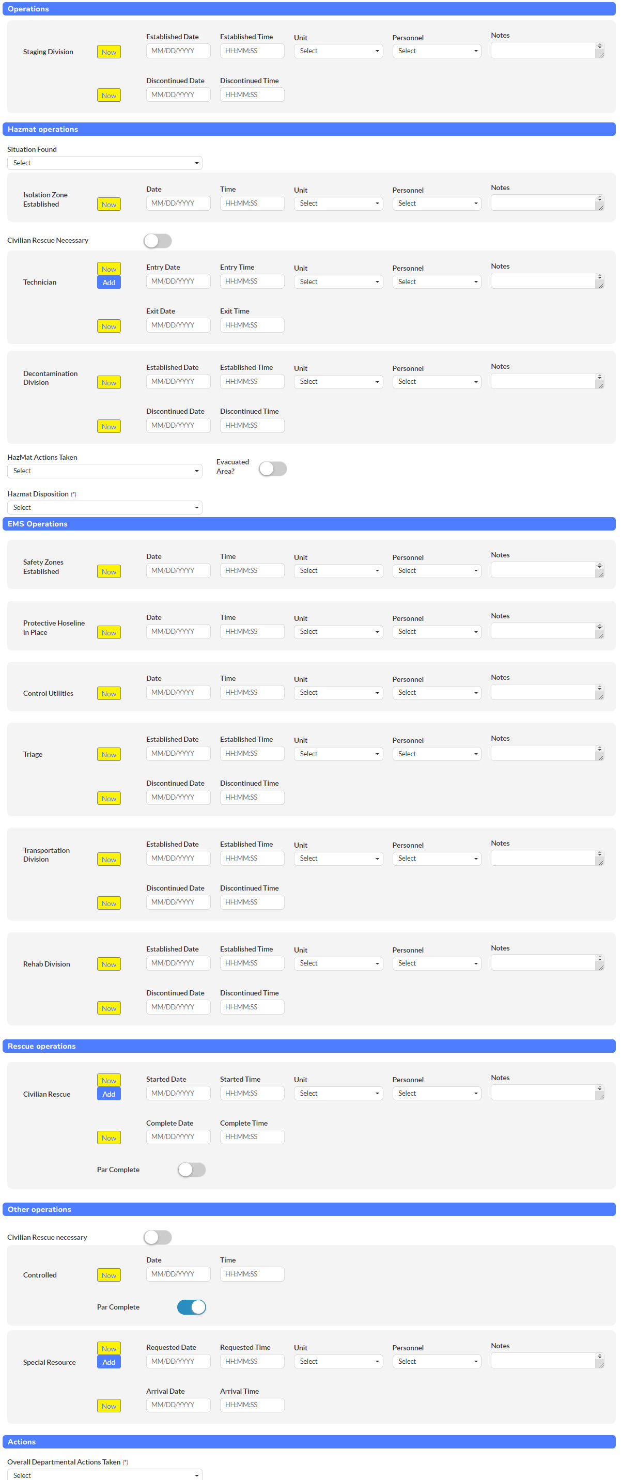
Task: Add another Civilian Rescue entry
Action: (108, 1094)
